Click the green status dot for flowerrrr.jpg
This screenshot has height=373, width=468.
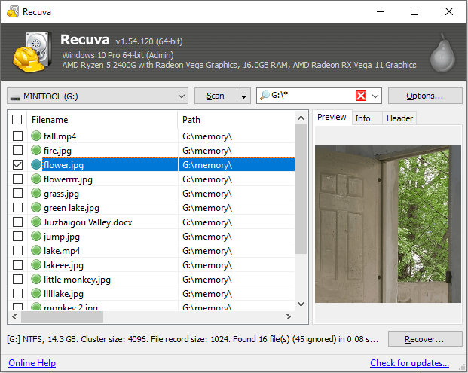[x=36, y=179]
